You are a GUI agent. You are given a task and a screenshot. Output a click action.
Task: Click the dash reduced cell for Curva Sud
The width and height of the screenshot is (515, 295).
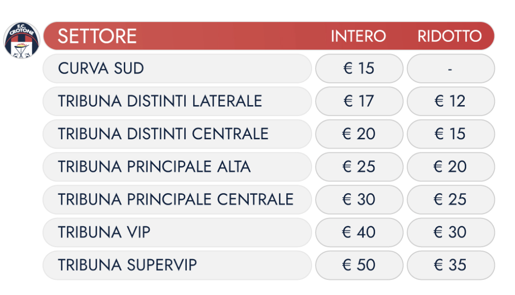[x=450, y=69]
